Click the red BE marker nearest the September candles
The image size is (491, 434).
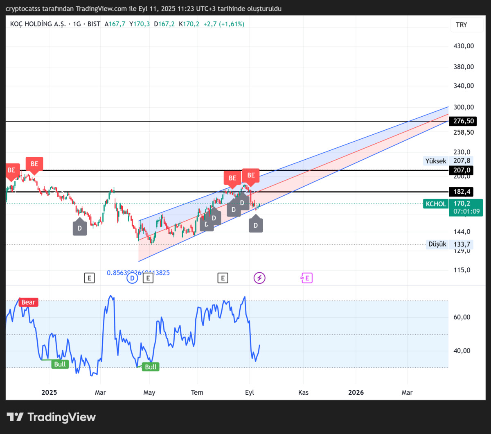click(251, 176)
